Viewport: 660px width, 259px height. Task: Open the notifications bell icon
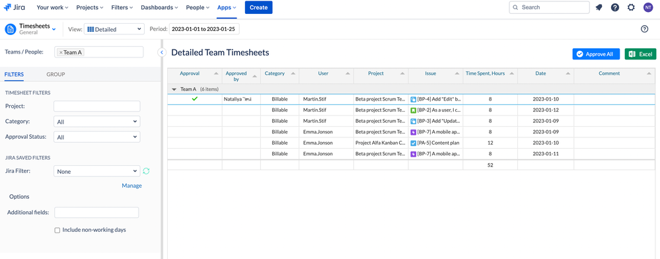599,7
